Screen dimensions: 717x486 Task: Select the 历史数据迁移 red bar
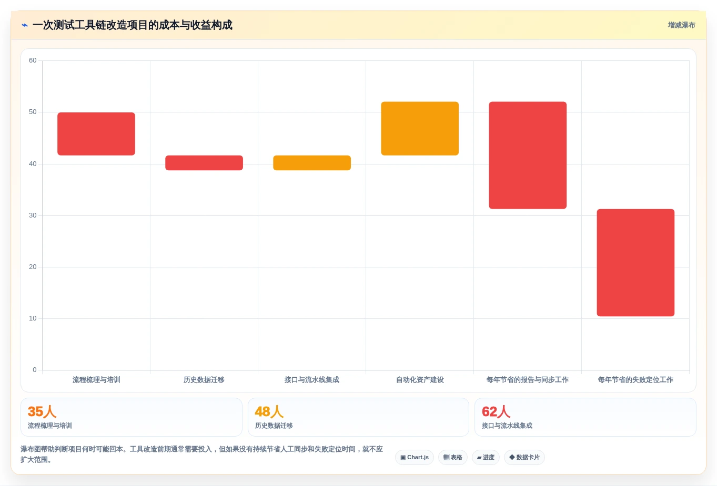[x=204, y=163]
